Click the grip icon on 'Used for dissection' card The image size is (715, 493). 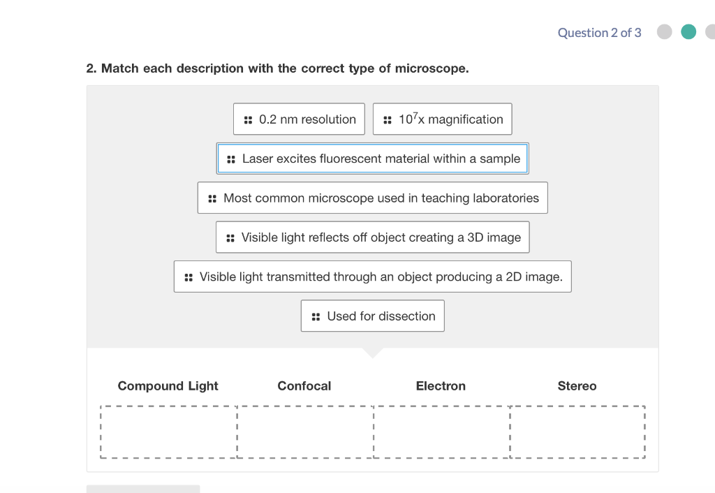315,316
